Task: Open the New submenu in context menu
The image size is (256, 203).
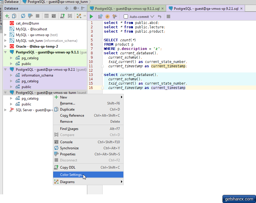Action: 88,97
